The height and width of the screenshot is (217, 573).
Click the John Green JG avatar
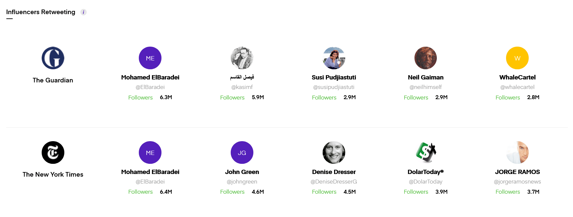pos(242,153)
